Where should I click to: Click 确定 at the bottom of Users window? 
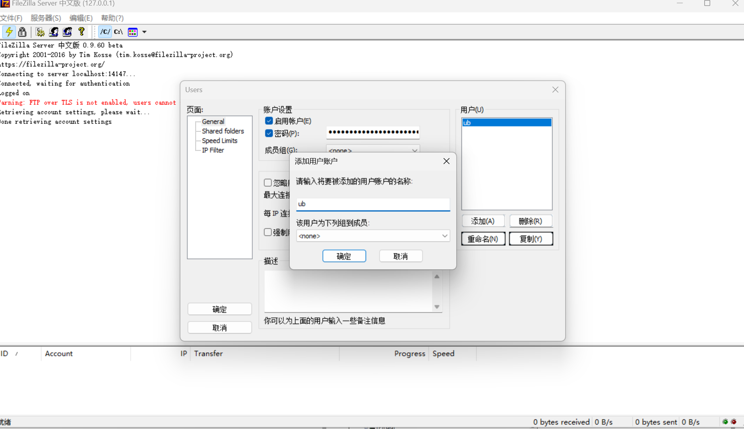pos(219,309)
